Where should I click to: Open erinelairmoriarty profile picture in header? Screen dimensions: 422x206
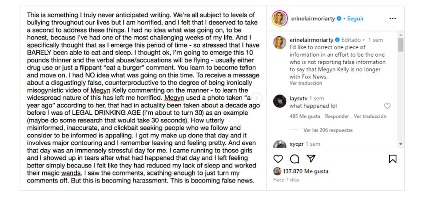(x=279, y=19)
